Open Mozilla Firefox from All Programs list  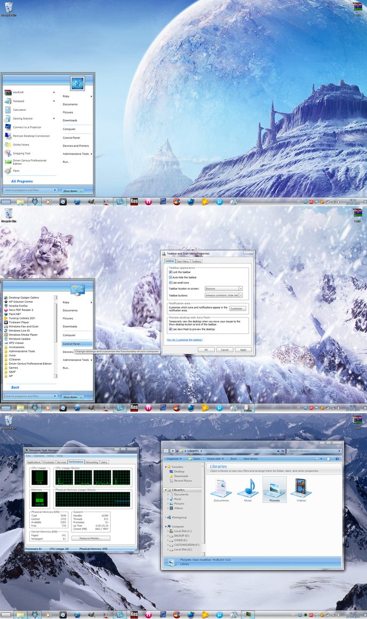(19, 306)
